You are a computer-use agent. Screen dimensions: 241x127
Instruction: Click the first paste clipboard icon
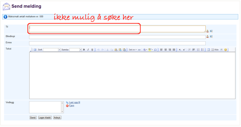[x=116, y=50]
